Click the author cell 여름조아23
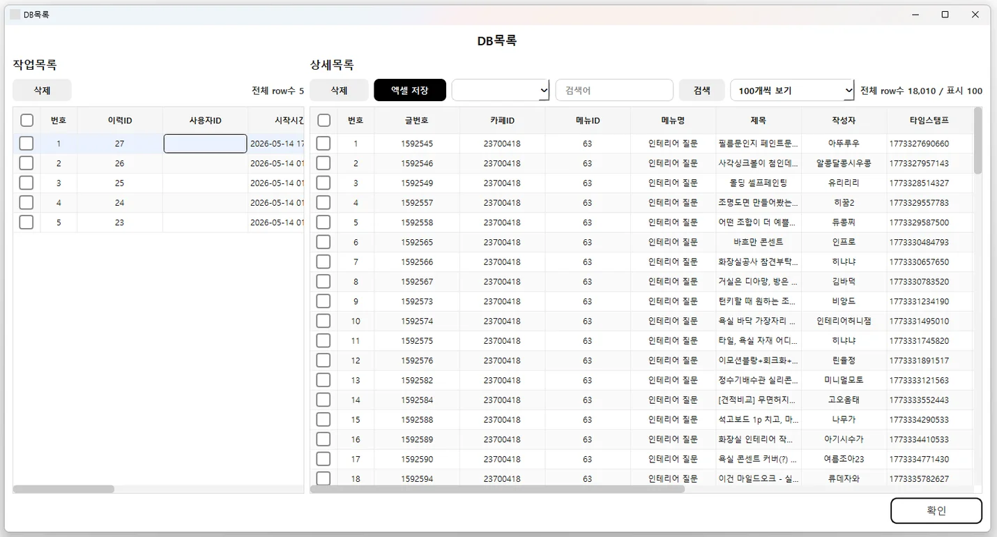This screenshot has width=997, height=537. click(x=844, y=459)
